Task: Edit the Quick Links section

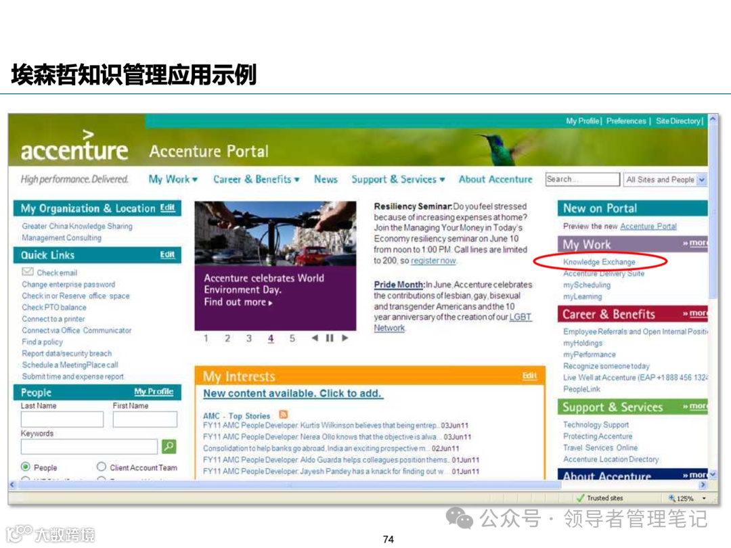Action: click(167, 254)
